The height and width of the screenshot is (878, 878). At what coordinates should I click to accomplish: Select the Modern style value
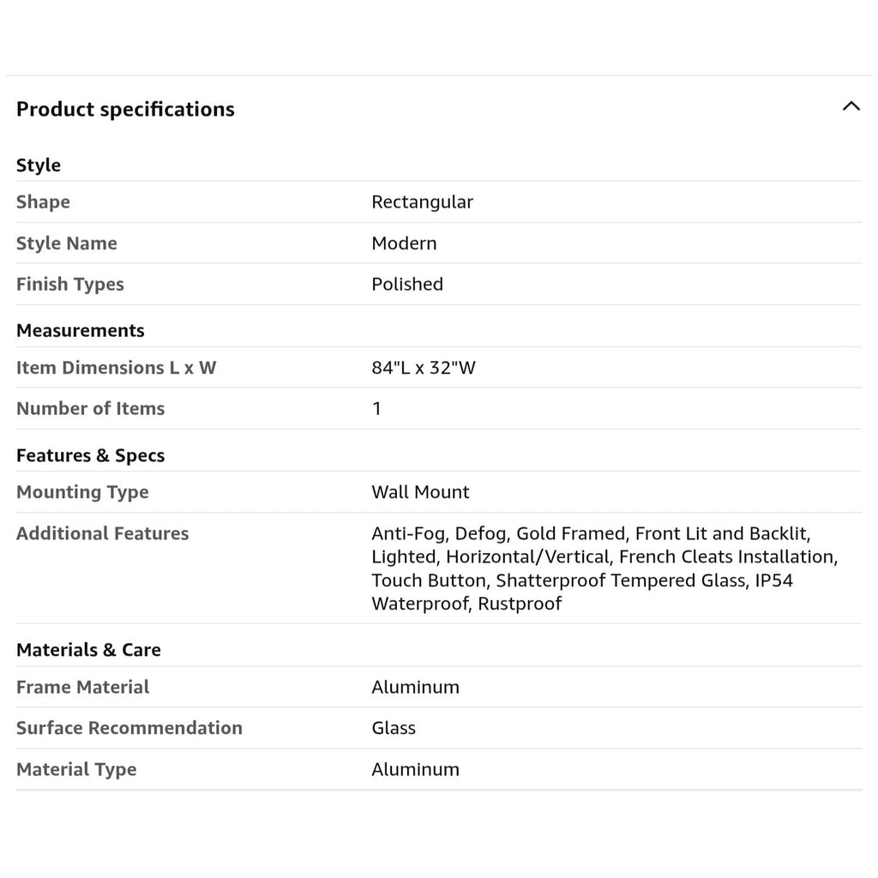click(x=404, y=243)
